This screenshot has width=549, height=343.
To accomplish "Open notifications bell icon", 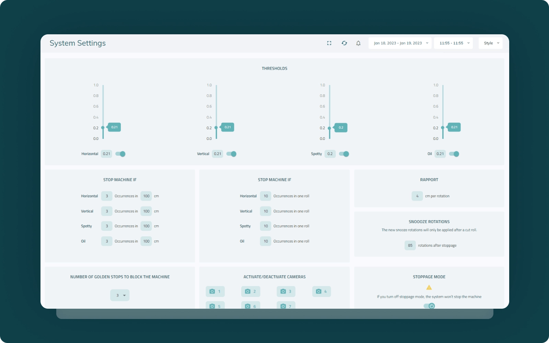I will [x=358, y=43].
